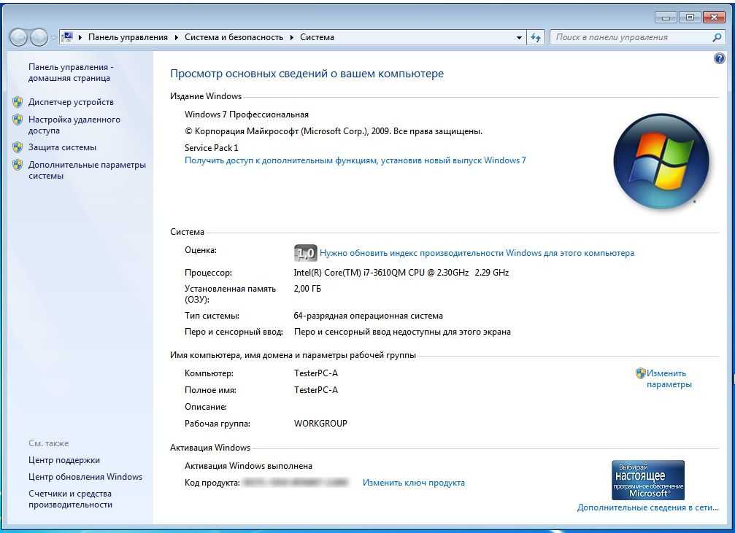Click the shield icon beside Изменить параметры
The height and width of the screenshot is (533, 735).
point(640,373)
